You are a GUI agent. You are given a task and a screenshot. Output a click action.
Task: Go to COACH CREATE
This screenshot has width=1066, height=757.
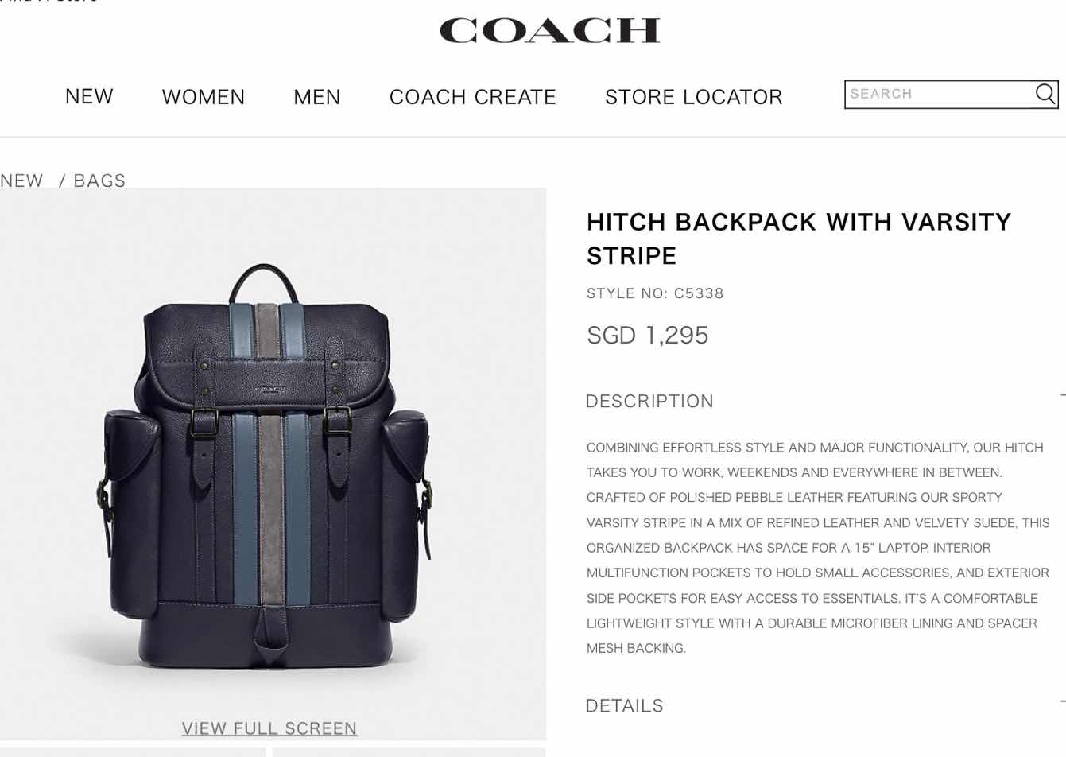tap(473, 97)
